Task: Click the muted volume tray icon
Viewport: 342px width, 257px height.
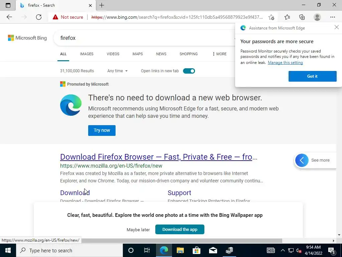Action: (x=299, y=250)
